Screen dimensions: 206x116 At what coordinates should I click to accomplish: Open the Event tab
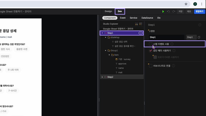[x=123, y=18]
